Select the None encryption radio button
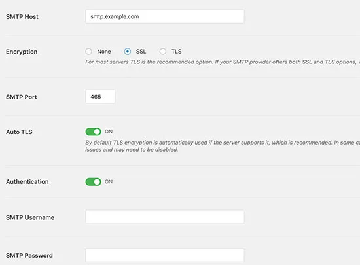Viewport: 360px width, 265px height. click(x=88, y=52)
